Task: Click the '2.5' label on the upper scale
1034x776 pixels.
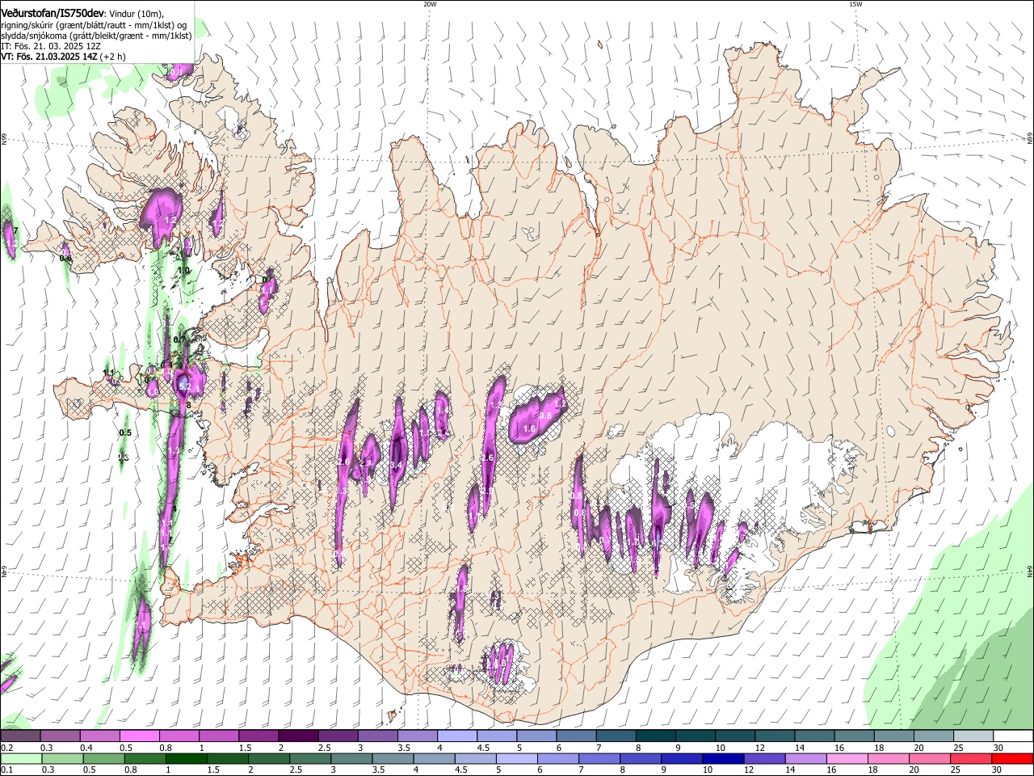Action: (324, 748)
